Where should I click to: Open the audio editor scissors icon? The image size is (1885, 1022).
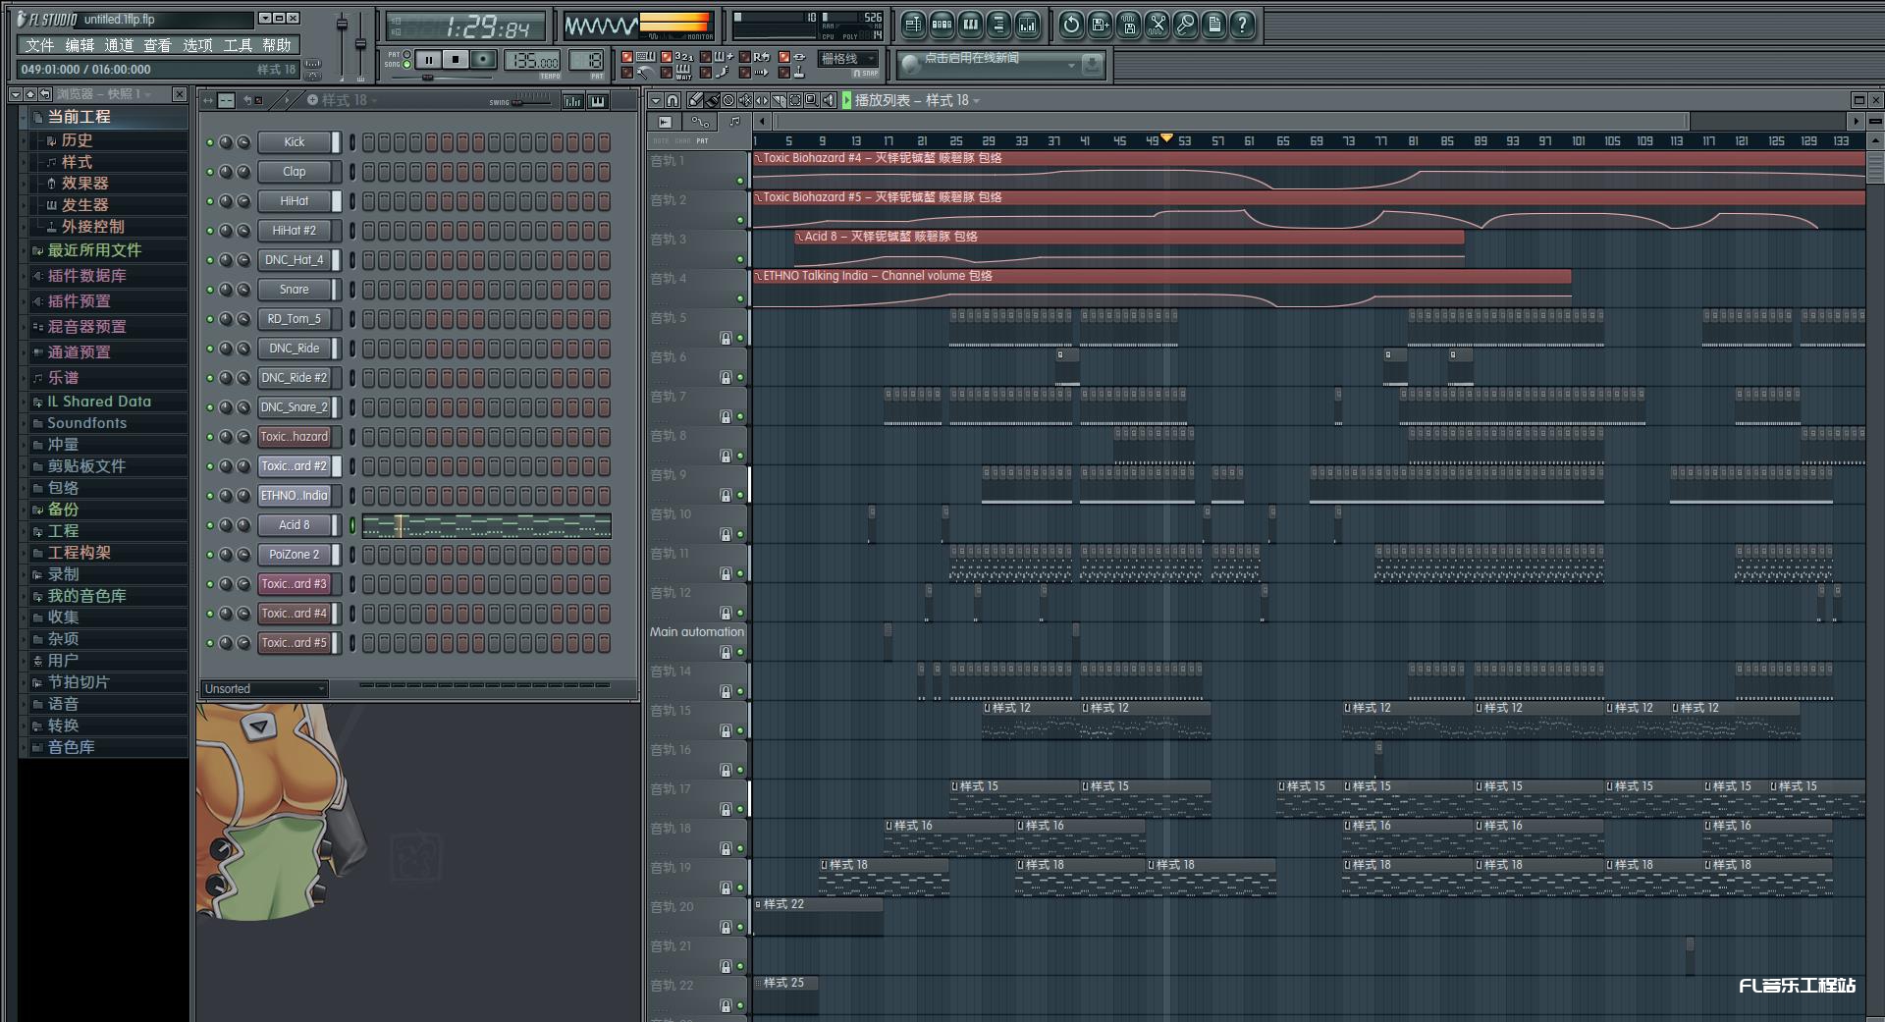click(1157, 25)
